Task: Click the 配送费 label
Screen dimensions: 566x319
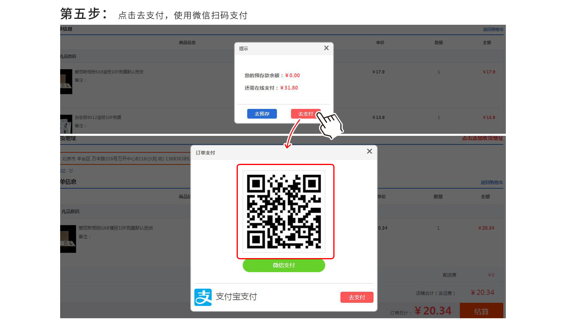Action: tap(449, 275)
